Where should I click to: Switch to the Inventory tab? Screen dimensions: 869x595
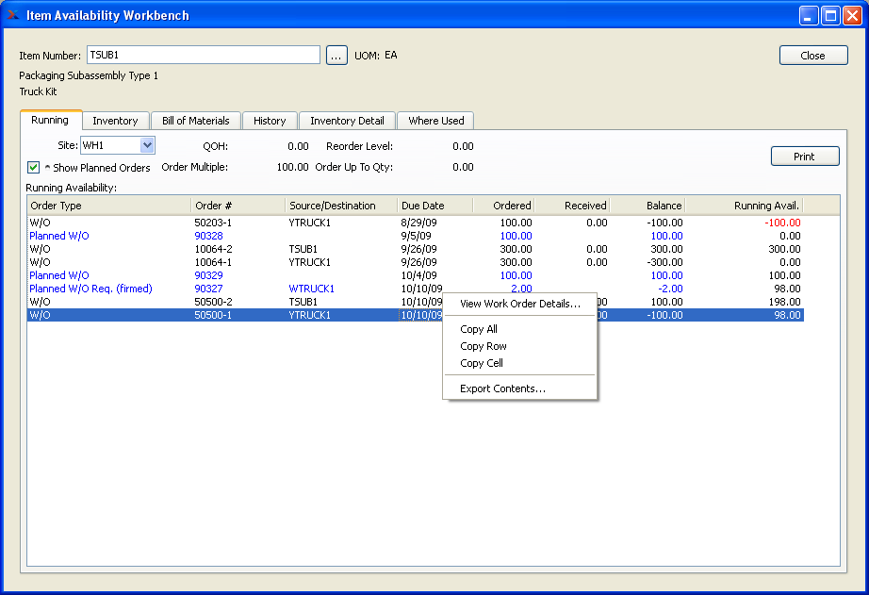[x=115, y=121]
